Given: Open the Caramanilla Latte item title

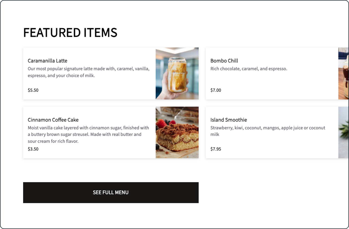Looking at the screenshot, I should tap(48, 61).
